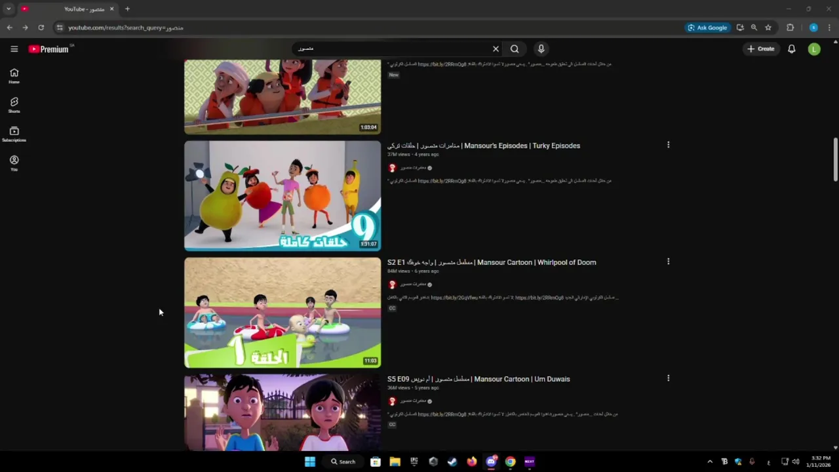The height and width of the screenshot is (472, 839).
Task: Open the Chrome profile avatar
Action: (x=813, y=28)
